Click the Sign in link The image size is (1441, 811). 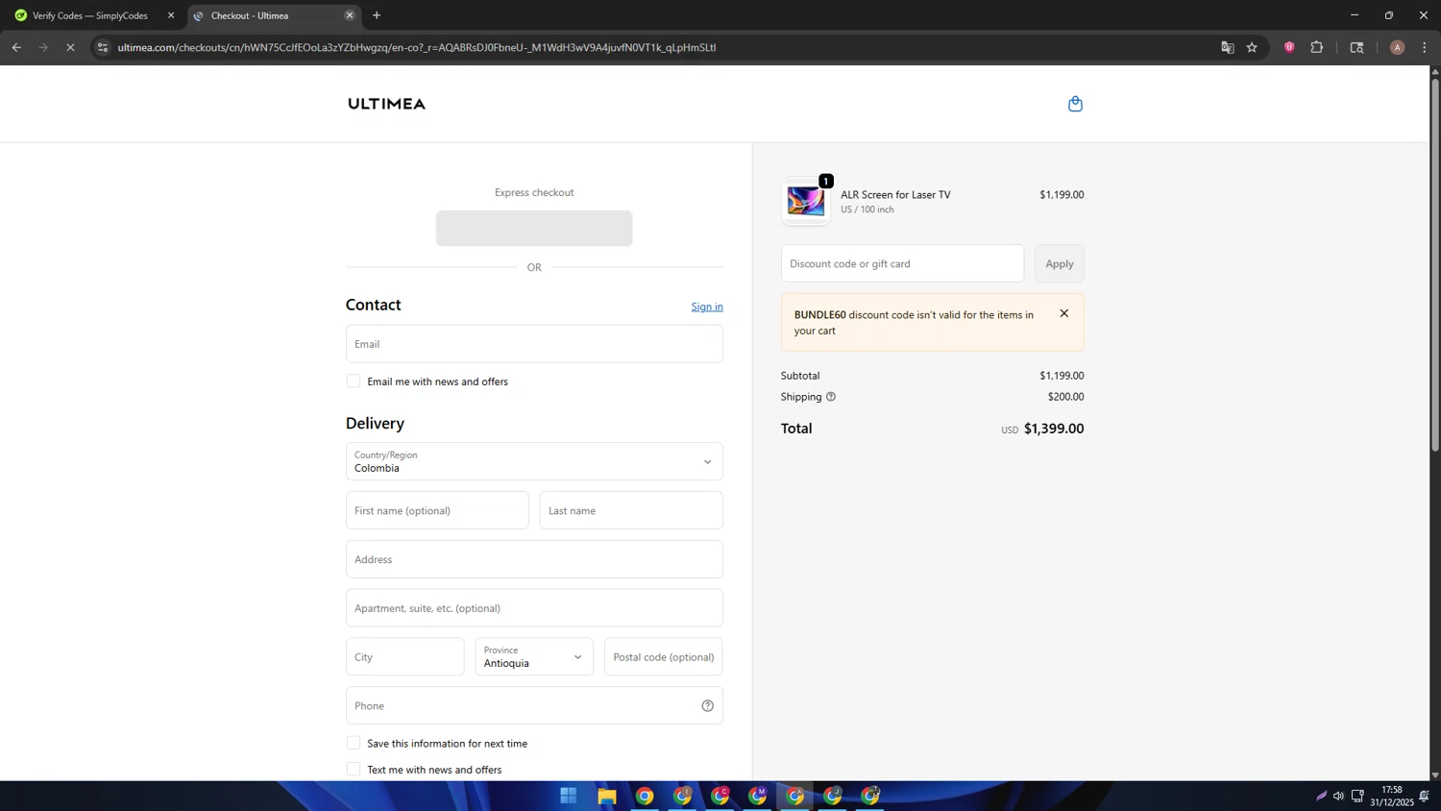pos(707,307)
